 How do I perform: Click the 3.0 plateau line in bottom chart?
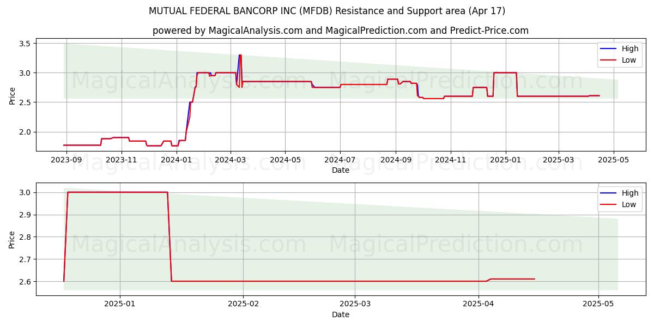[117, 192]
